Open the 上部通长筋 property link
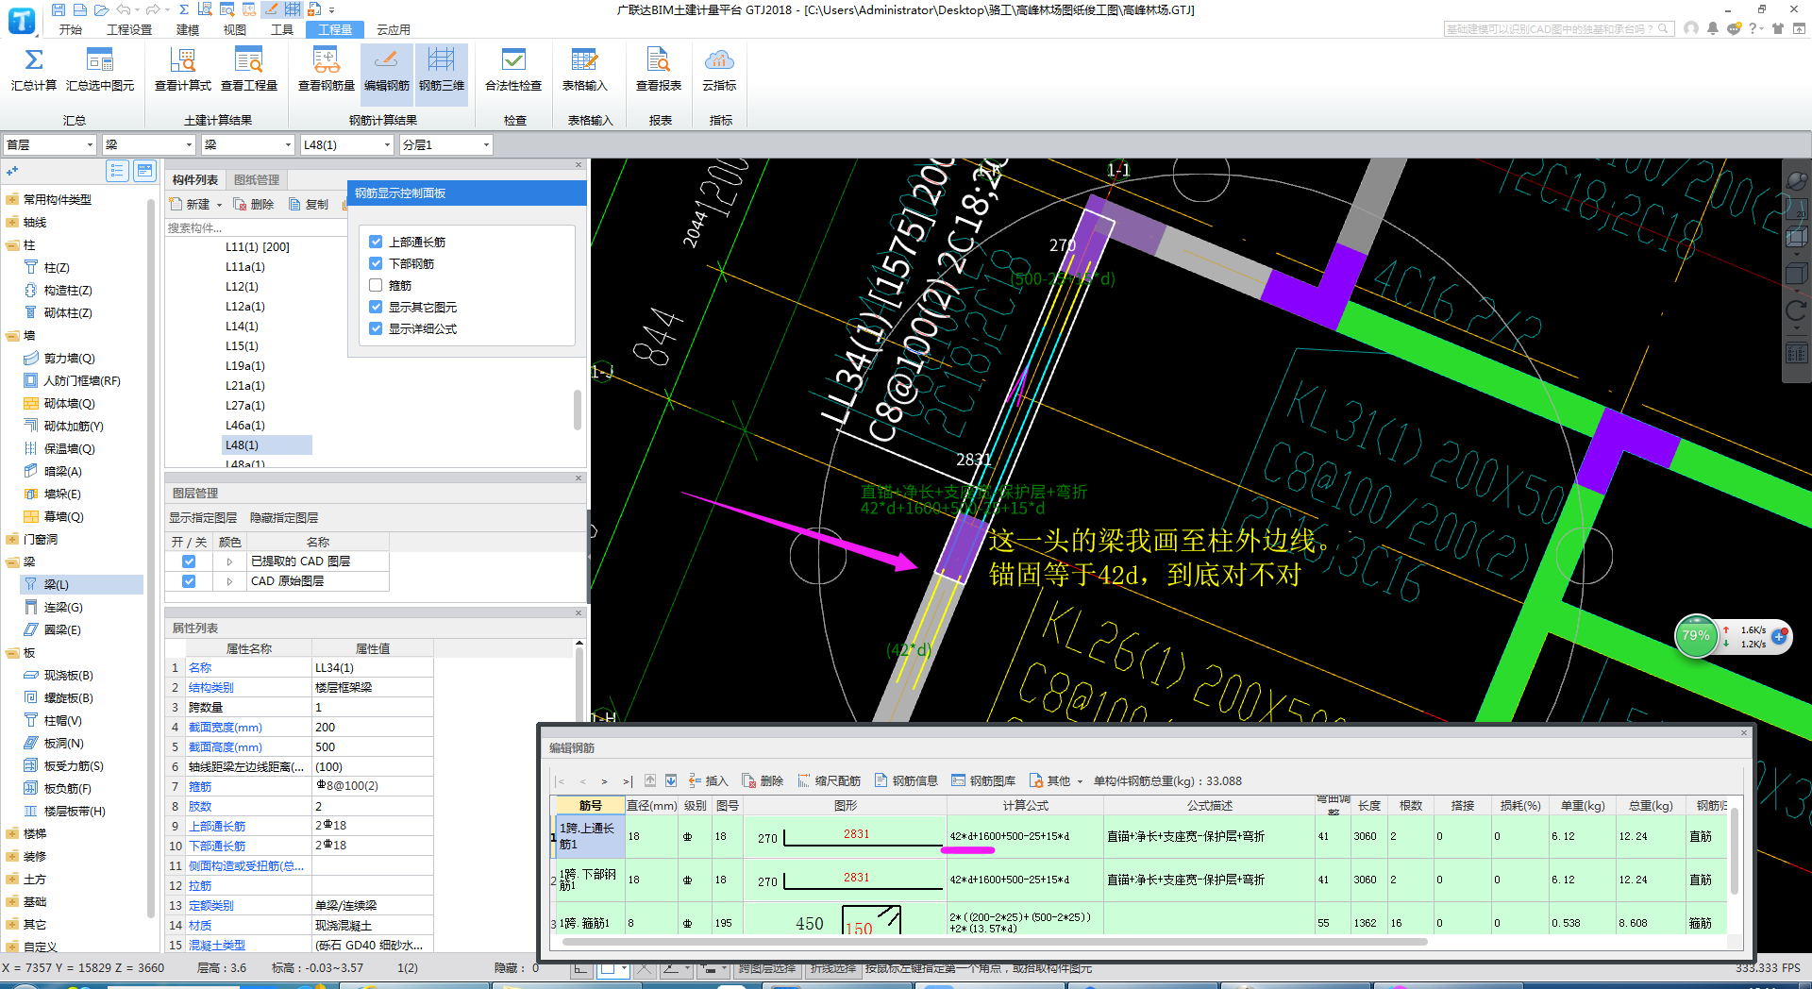This screenshot has width=1812, height=989. pyautogui.click(x=217, y=826)
